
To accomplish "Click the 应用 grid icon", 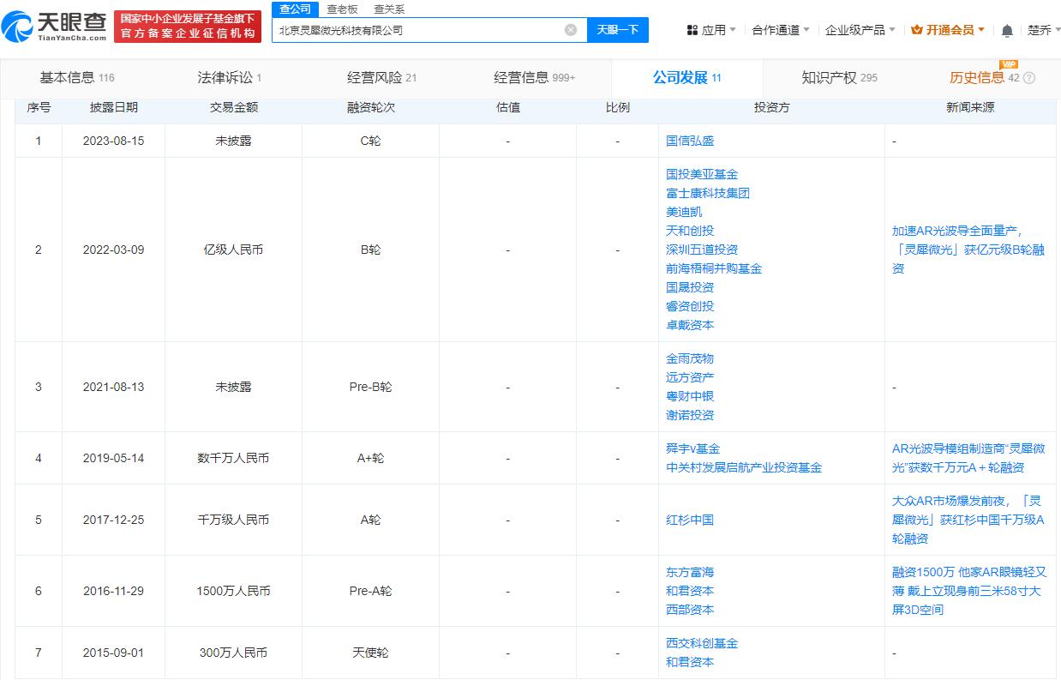I will tap(692, 30).
